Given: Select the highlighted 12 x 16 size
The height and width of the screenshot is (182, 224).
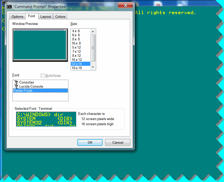Looking at the screenshot, I should tap(80, 64).
